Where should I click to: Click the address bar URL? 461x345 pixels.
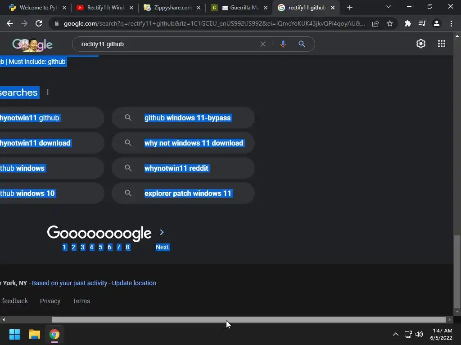tap(214, 23)
